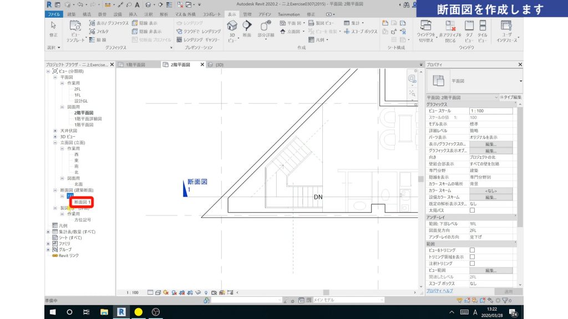Expand the ファミリ node in project browser
This screenshot has width=568, height=319.
tap(48, 243)
